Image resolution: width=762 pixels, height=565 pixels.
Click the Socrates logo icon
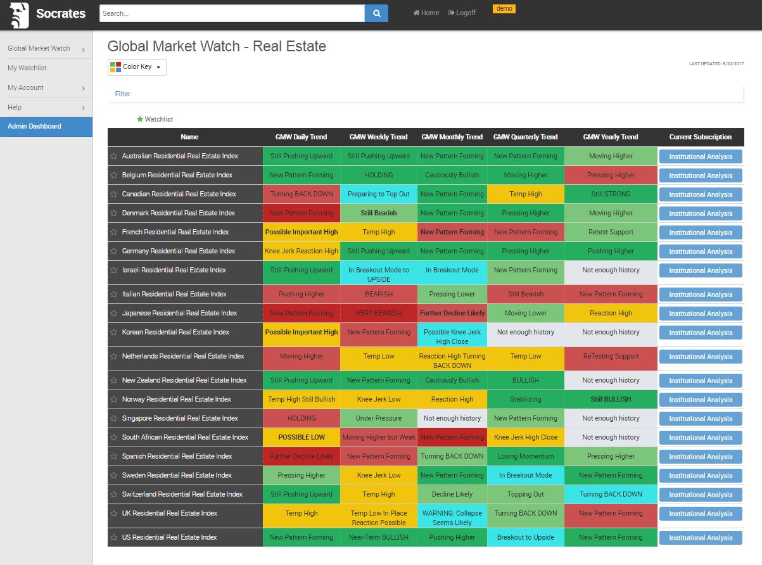pyautogui.click(x=20, y=15)
